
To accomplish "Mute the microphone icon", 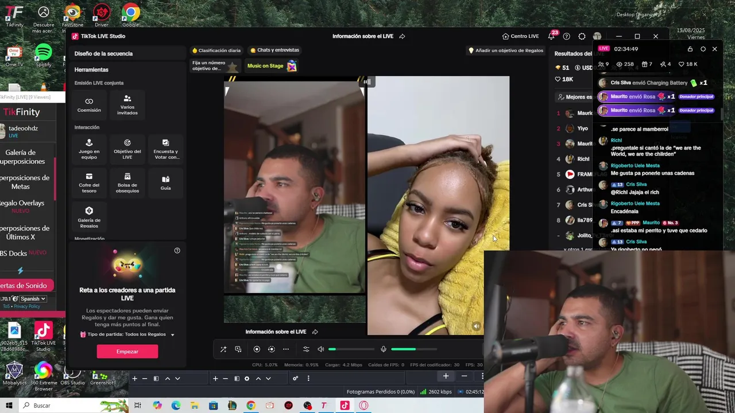I will pos(384,349).
